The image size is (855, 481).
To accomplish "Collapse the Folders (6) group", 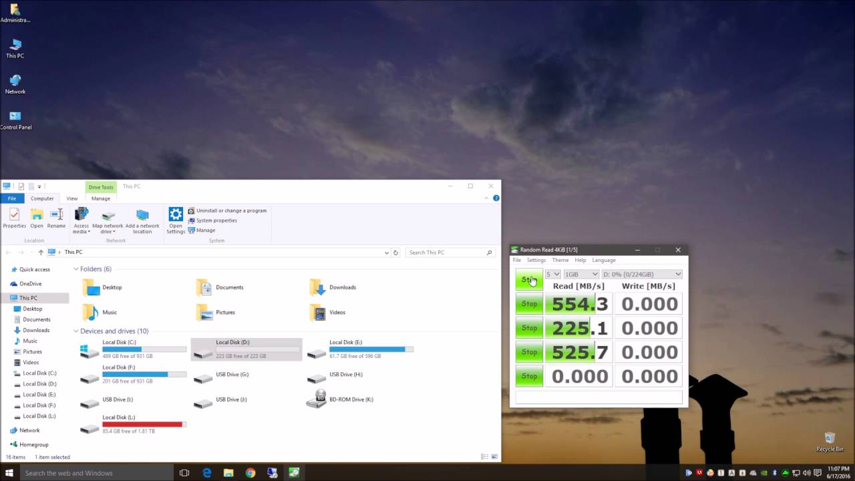I will (x=76, y=269).
